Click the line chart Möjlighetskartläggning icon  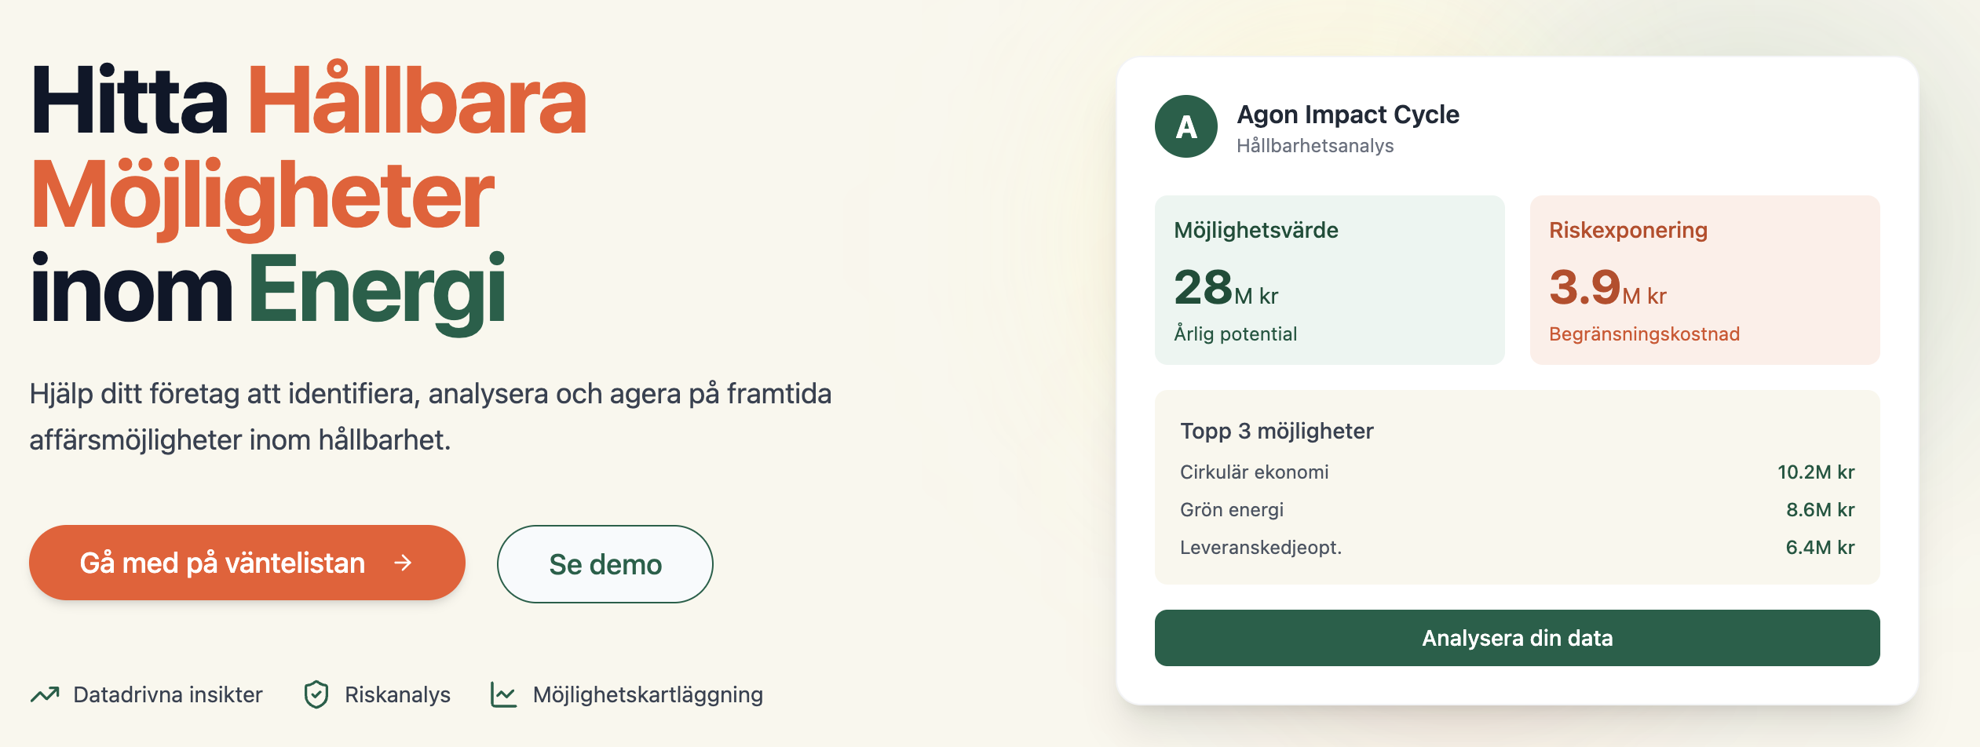pyautogui.click(x=503, y=694)
